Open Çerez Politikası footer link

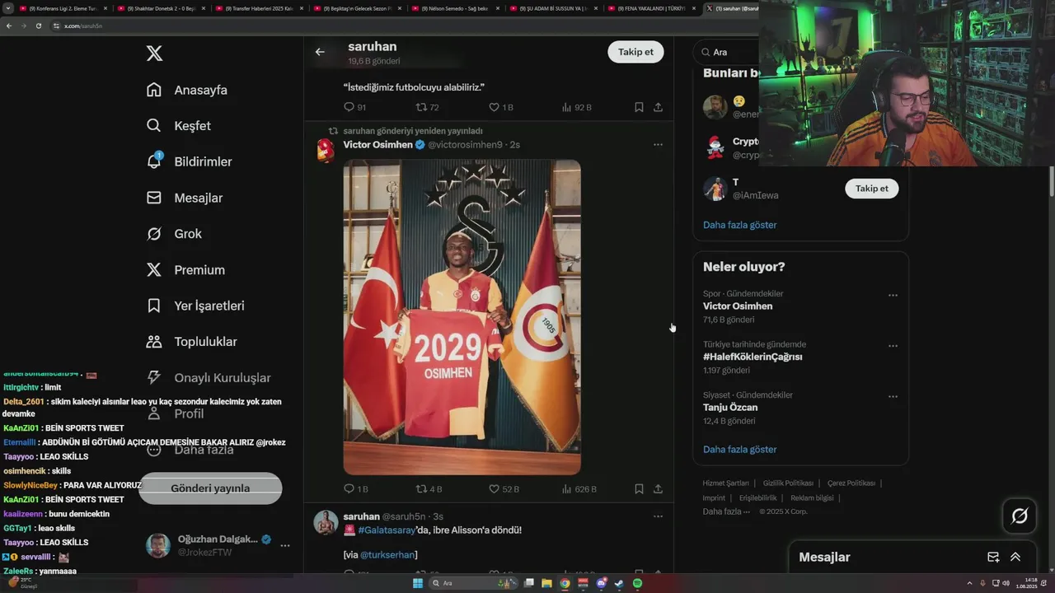(x=851, y=483)
